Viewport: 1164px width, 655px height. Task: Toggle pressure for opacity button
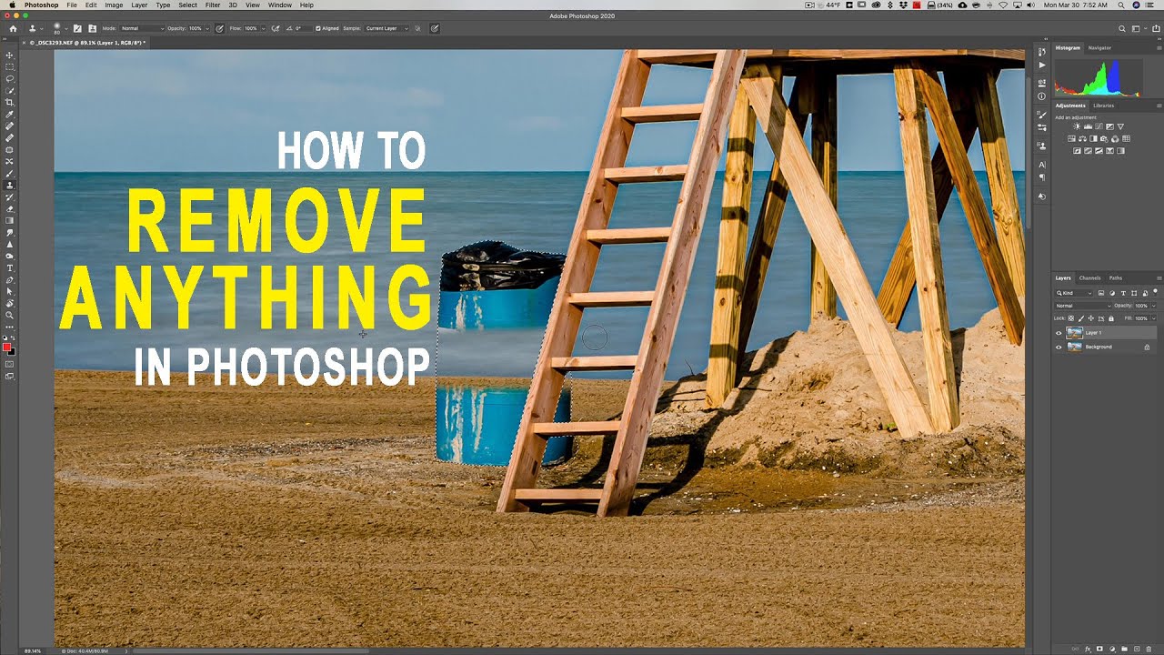[x=219, y=28]
